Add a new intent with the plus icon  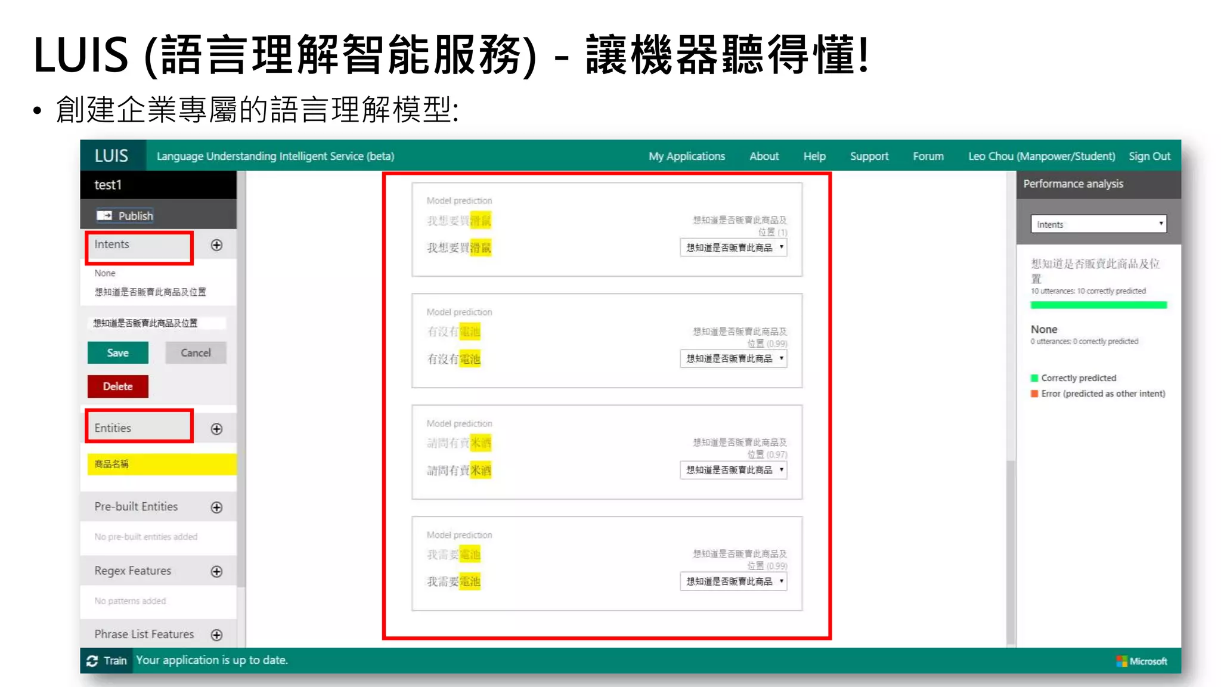(x=216, y=245)
